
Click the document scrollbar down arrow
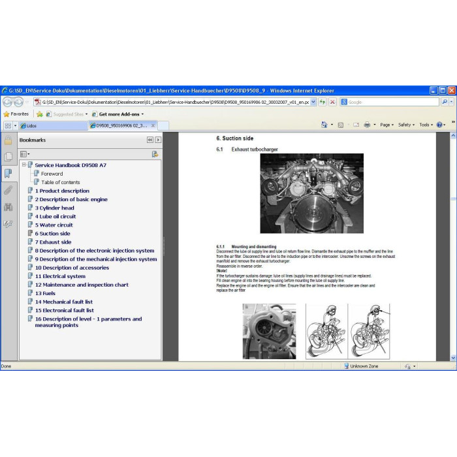(453, 358)
